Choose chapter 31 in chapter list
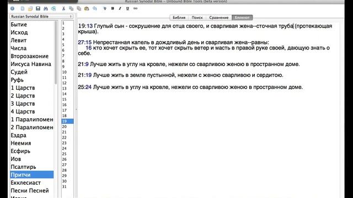 [67, 186]
